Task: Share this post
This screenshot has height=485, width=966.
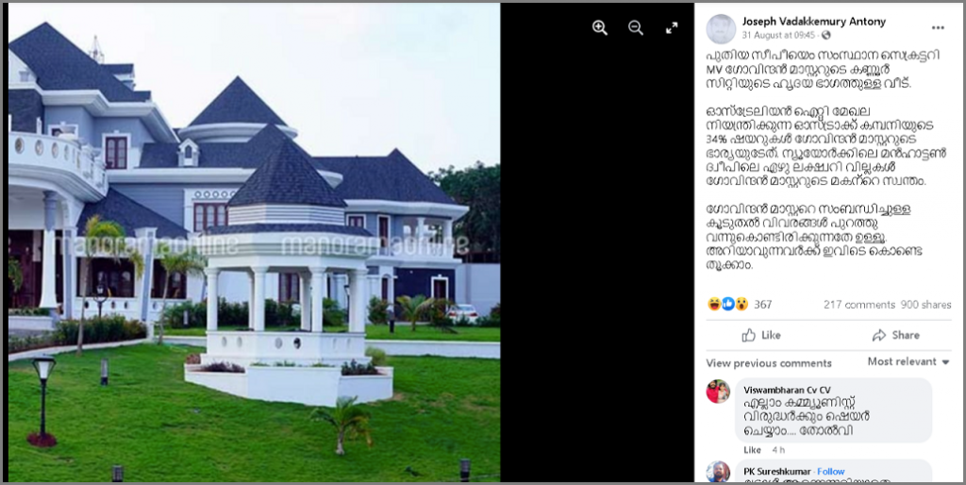Action: click(896, 335)
